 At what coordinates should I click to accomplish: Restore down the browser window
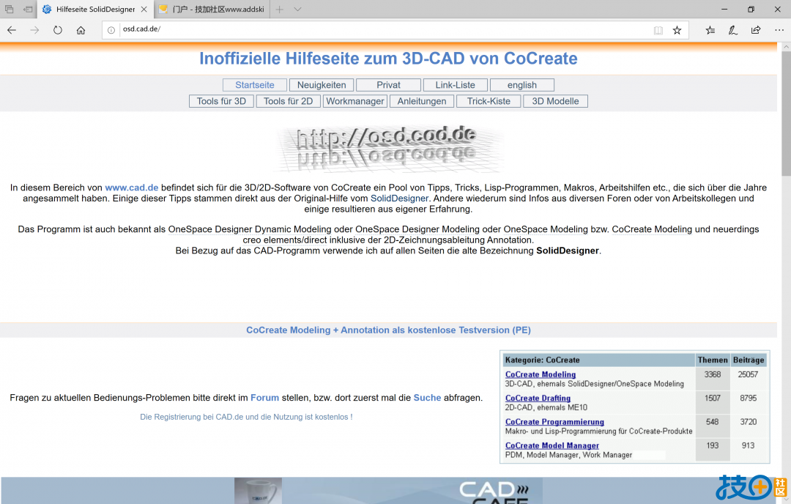point(751,9)
